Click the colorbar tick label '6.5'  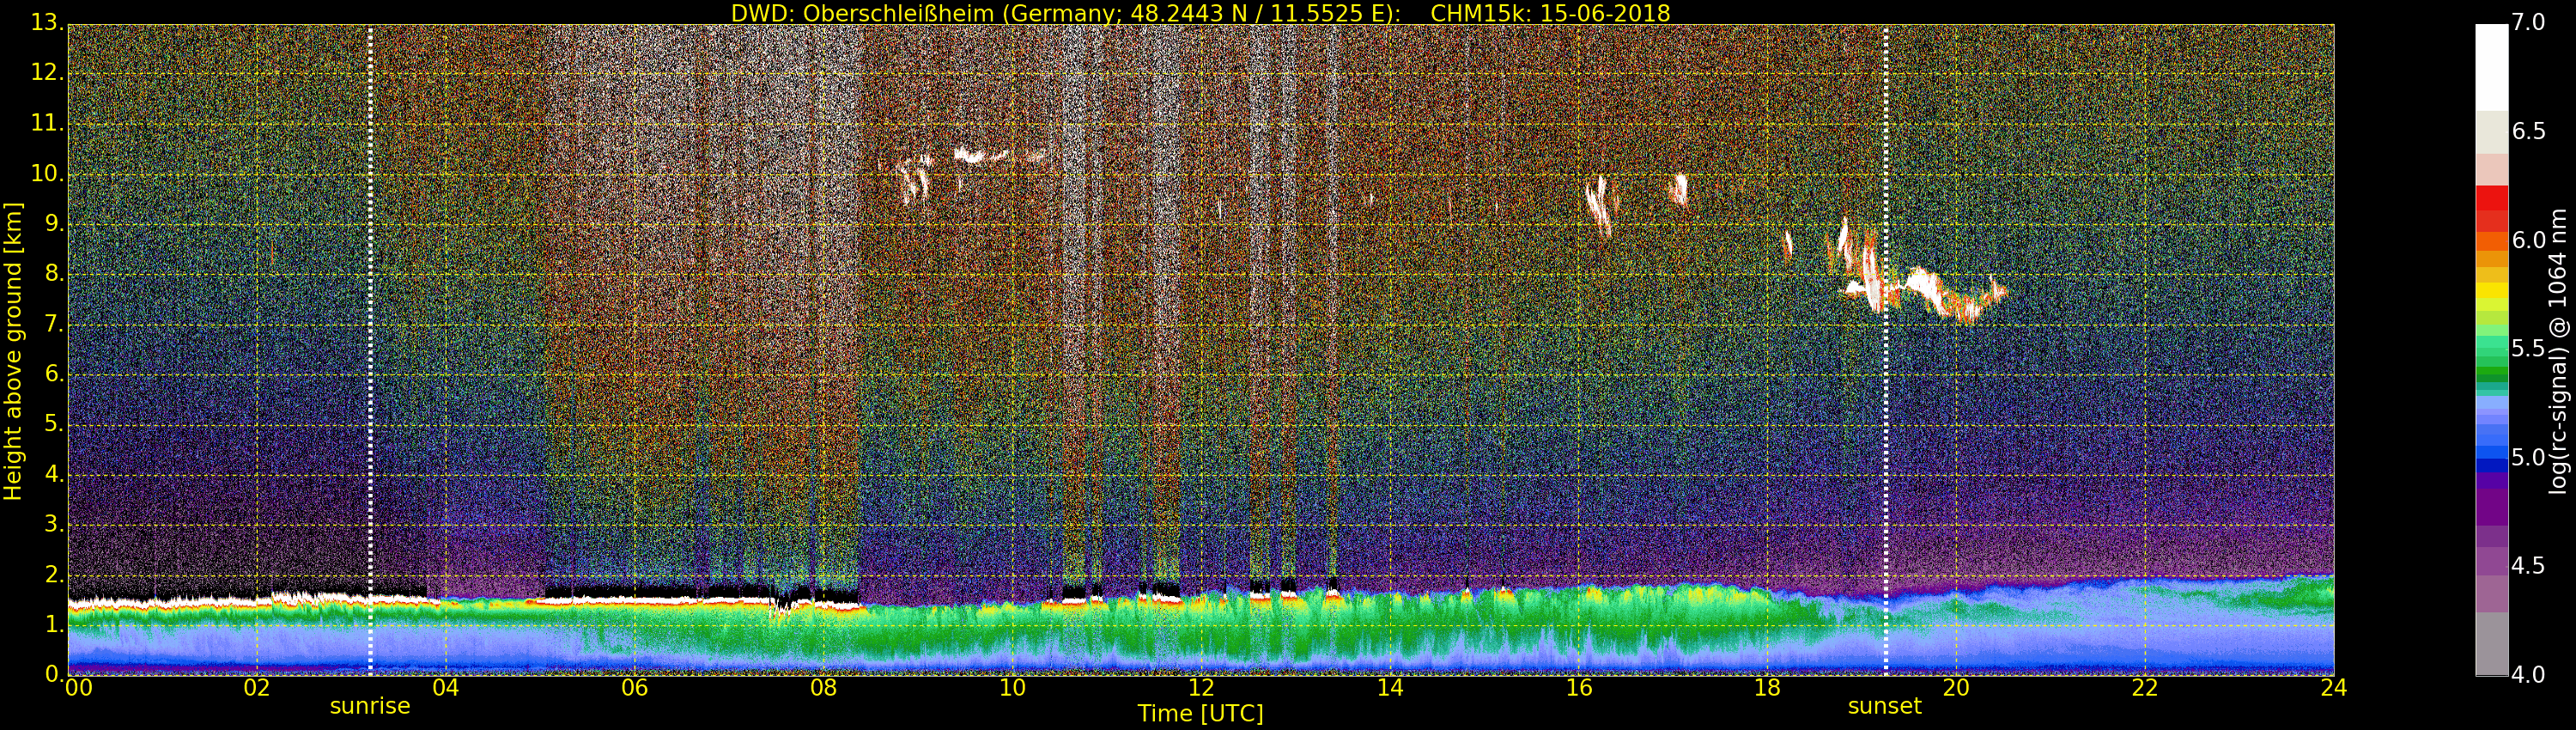(x=2528, y=131)
